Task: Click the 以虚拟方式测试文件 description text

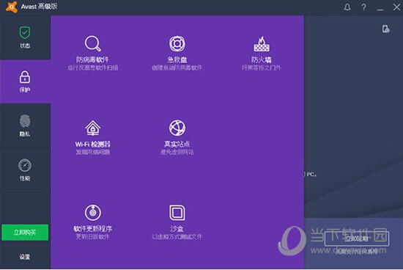Action: 177,237
